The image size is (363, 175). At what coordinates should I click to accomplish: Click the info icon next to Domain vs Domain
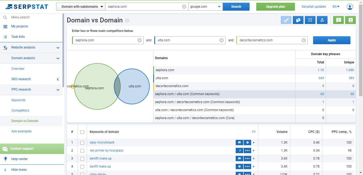(127, 21)
